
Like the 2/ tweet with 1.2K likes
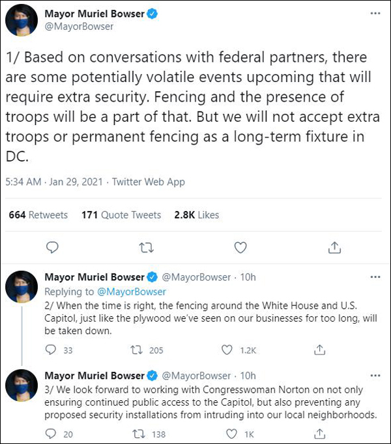[x=227, y=350]
